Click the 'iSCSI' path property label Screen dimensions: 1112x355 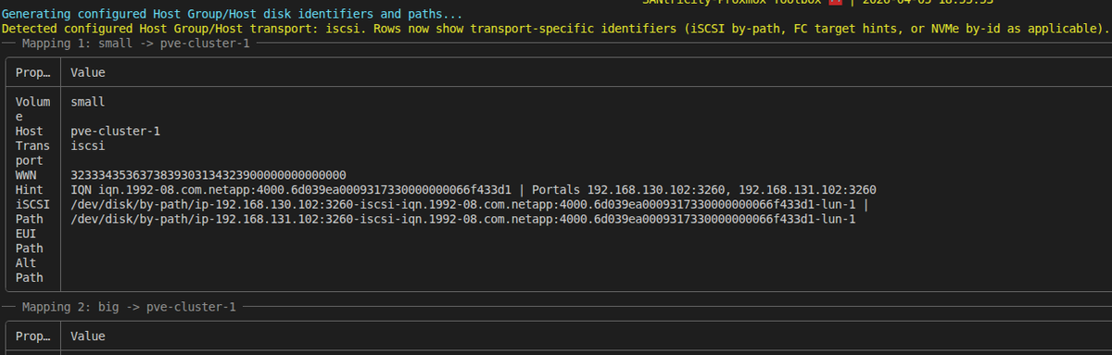point(32,205)
